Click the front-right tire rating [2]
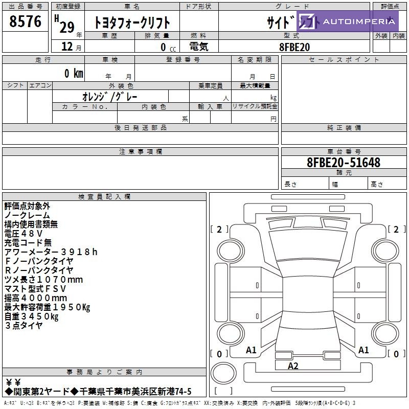Image resolution: width=409 pixels, height=409 pixels. (397, 229)
